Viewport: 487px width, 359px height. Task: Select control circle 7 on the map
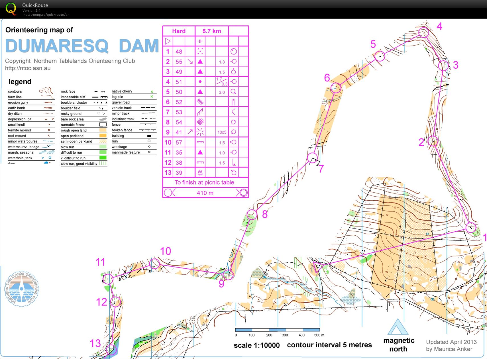tap(312, 158)
